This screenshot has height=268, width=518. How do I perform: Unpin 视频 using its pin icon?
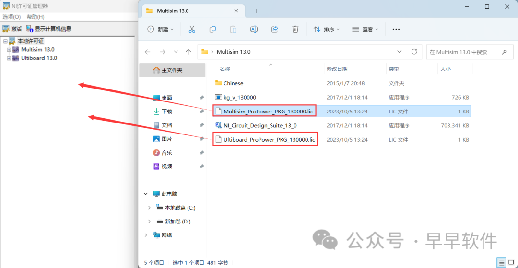(201, 167)
